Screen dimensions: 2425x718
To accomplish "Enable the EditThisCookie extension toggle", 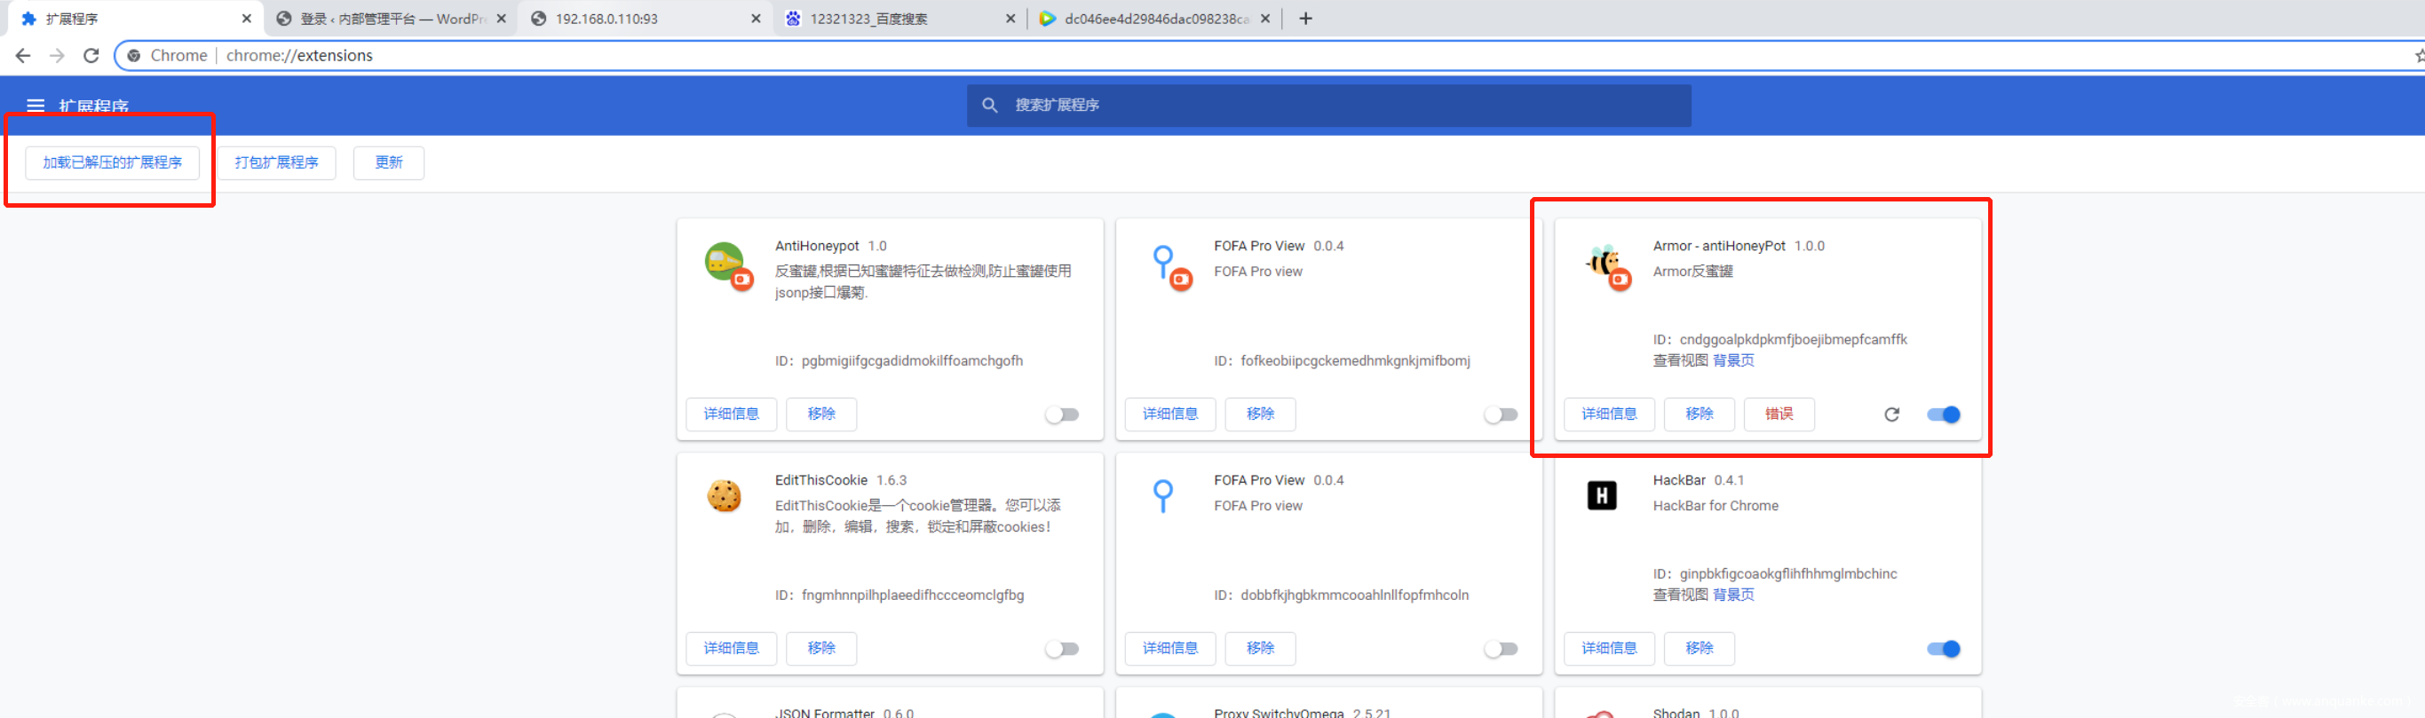I will (x=1062, y=649).
